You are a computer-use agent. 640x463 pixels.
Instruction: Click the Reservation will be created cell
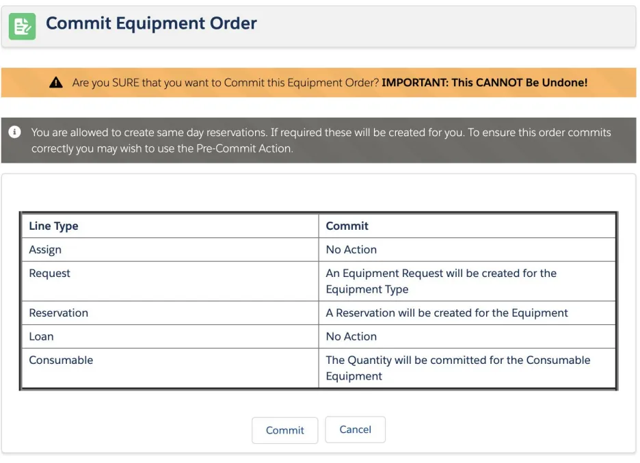click(467, 313)
